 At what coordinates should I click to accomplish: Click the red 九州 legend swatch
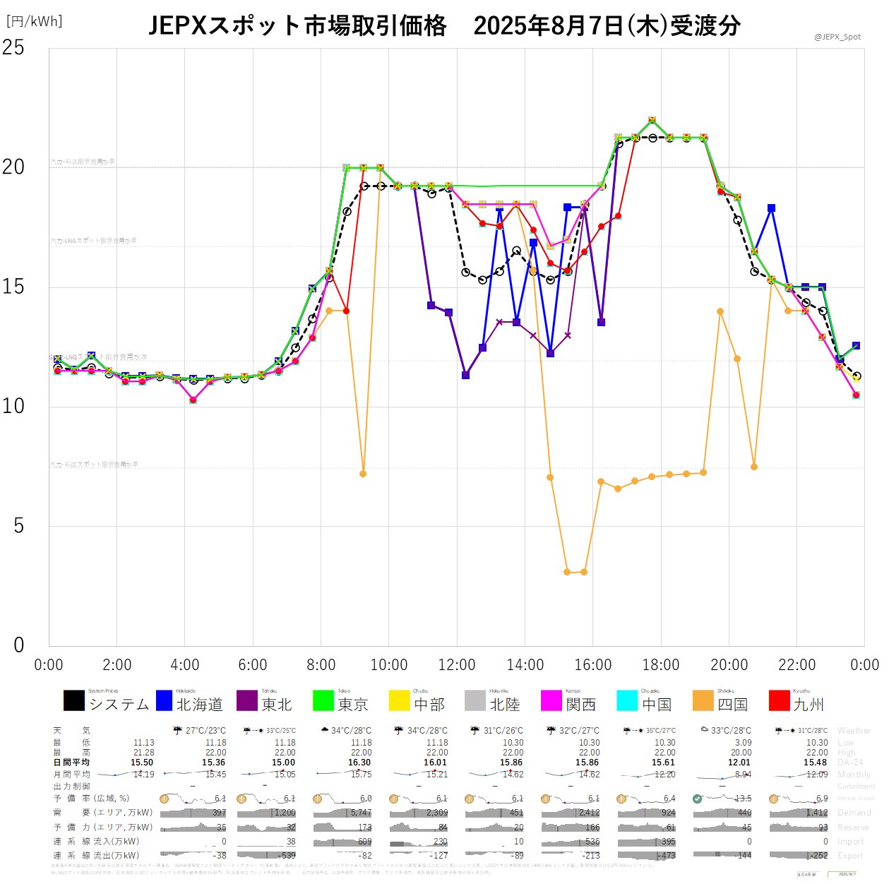click(780, 700)
